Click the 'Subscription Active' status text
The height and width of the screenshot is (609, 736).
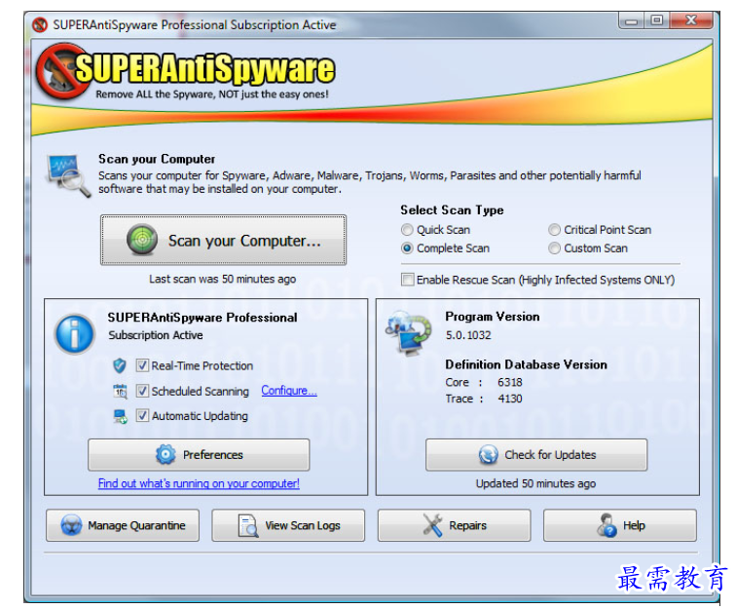(156, 335)
